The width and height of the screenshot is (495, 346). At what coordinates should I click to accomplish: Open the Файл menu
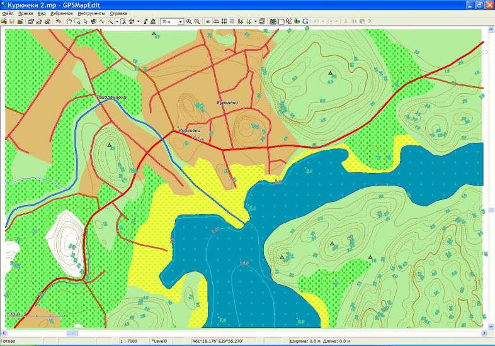point(8,13)
